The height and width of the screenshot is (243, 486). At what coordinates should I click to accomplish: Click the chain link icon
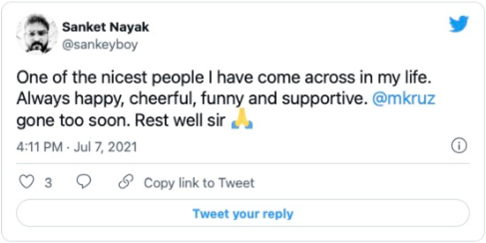pos(127,183)
